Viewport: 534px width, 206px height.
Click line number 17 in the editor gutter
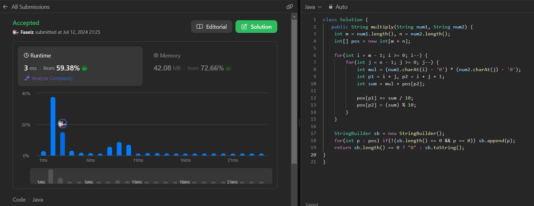click(x=314, y=134)
